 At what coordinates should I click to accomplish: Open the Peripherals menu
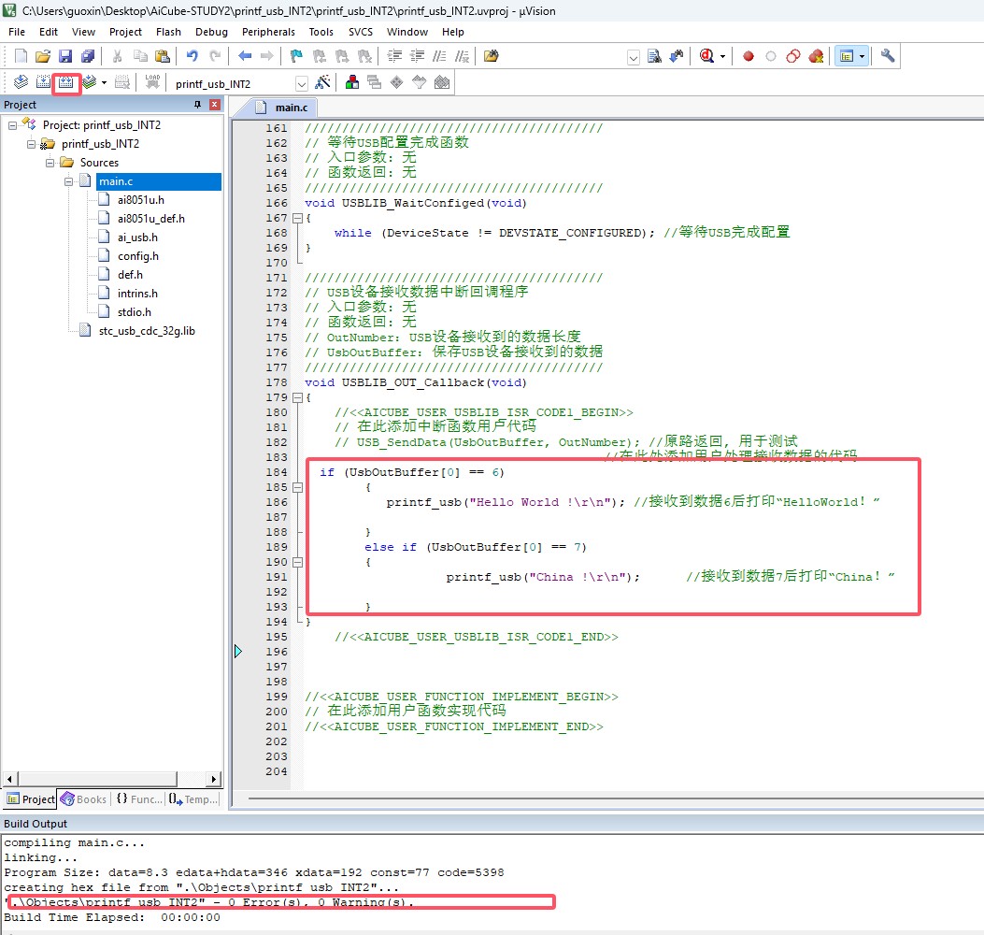268,32
